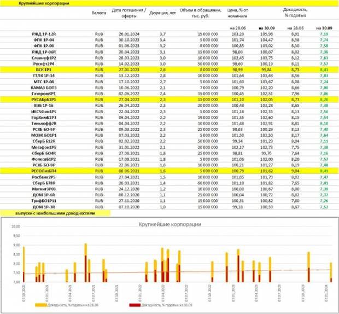This screenshot has width=339, height=314.
Task: Click the "ГазпромКР1" row label
Action: click(x=44, y=94)
